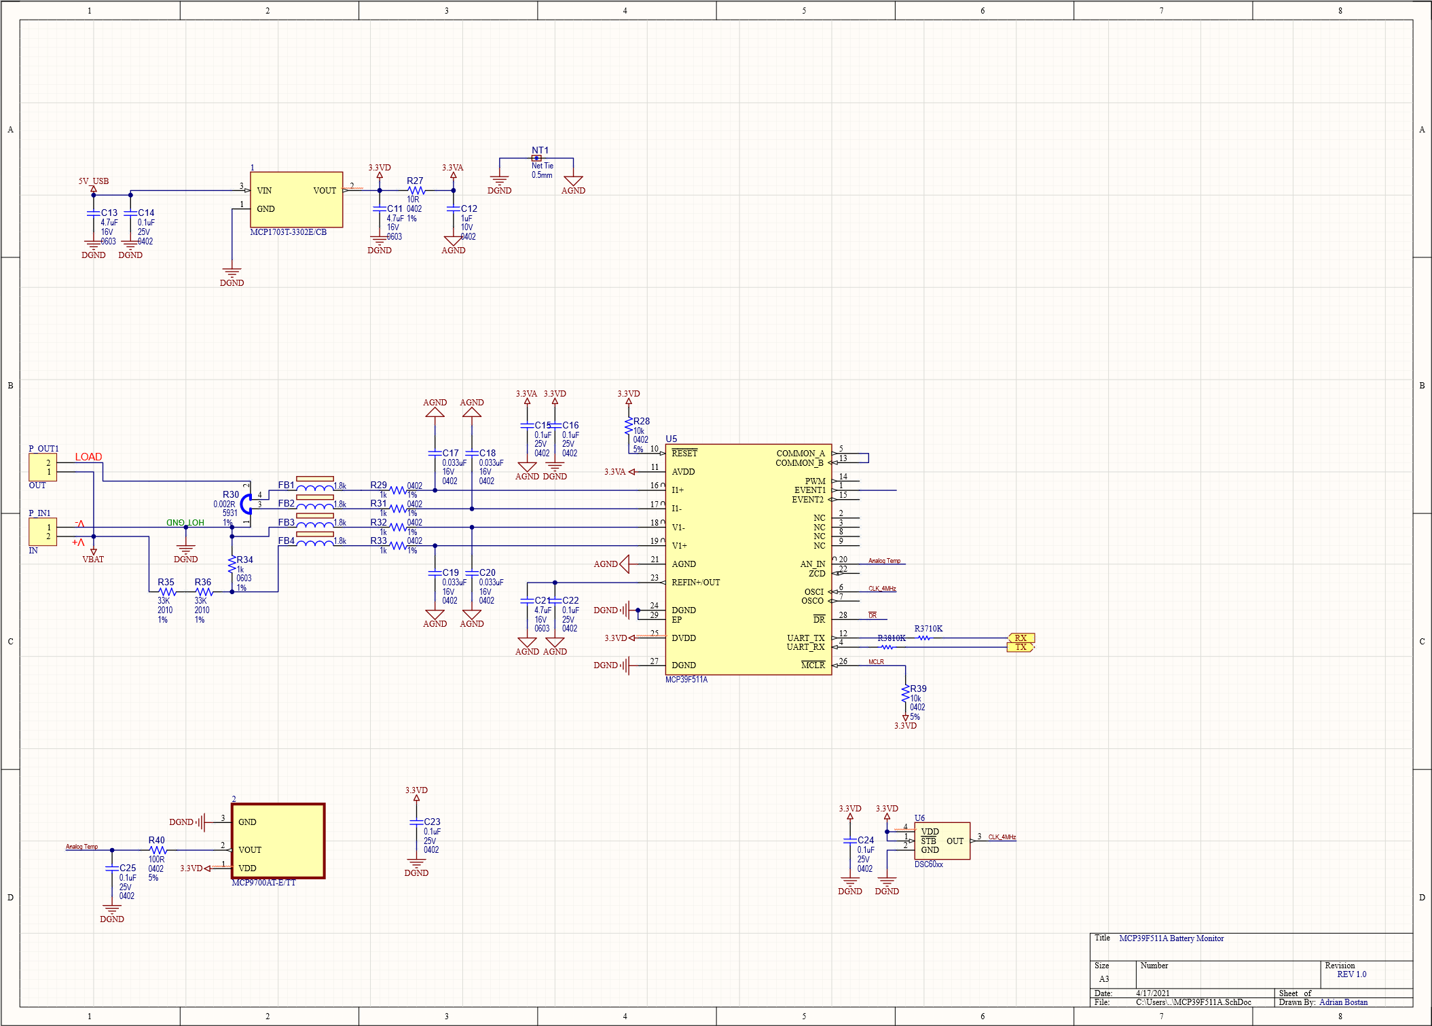Select the VBAT net label
The height and width of the screenshot is (1026, 1432).
tap(93, 558)
